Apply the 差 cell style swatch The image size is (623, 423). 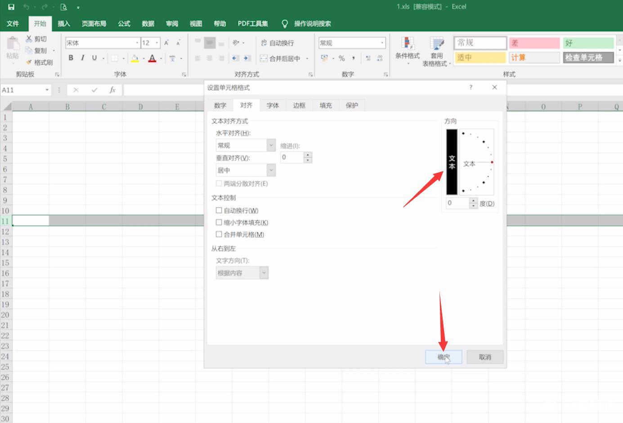coord(534,43)
